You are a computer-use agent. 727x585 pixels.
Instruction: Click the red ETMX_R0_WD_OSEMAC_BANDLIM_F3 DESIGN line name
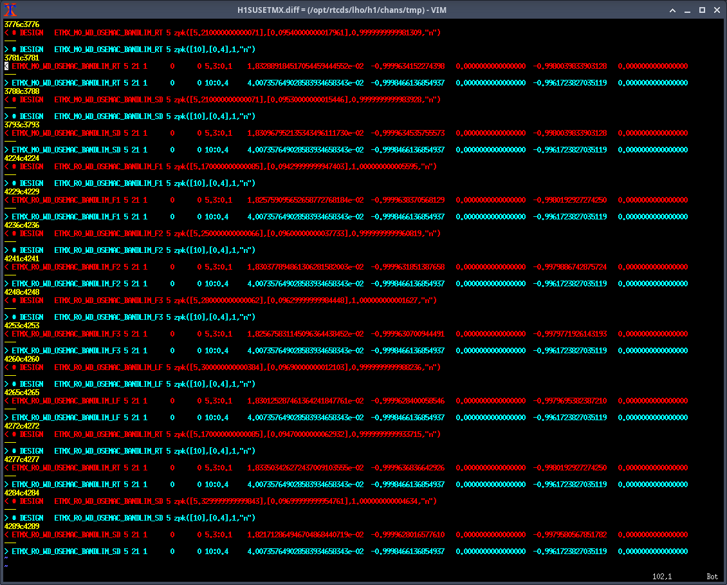109,301
